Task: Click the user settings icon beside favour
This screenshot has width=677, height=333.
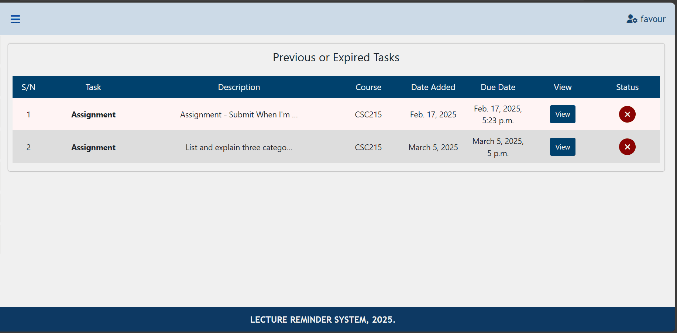Action: [632, 19]
